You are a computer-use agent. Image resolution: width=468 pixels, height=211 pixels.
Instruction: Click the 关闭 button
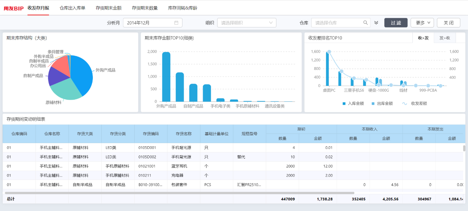[x=449, y=23]
